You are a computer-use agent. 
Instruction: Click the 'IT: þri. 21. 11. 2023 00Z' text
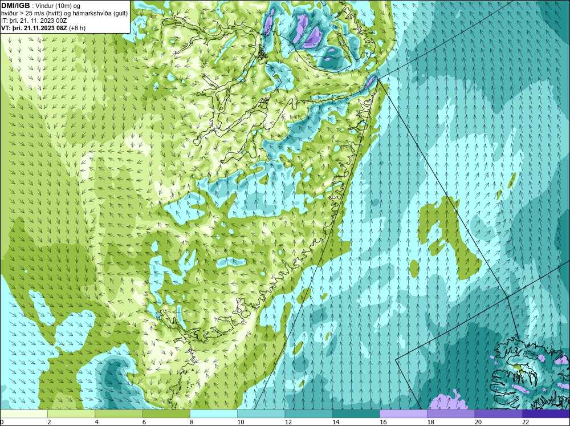34,21
